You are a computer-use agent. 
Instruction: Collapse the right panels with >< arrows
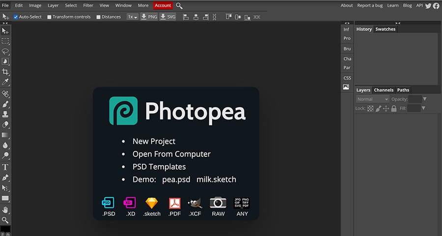pos(398,23)
